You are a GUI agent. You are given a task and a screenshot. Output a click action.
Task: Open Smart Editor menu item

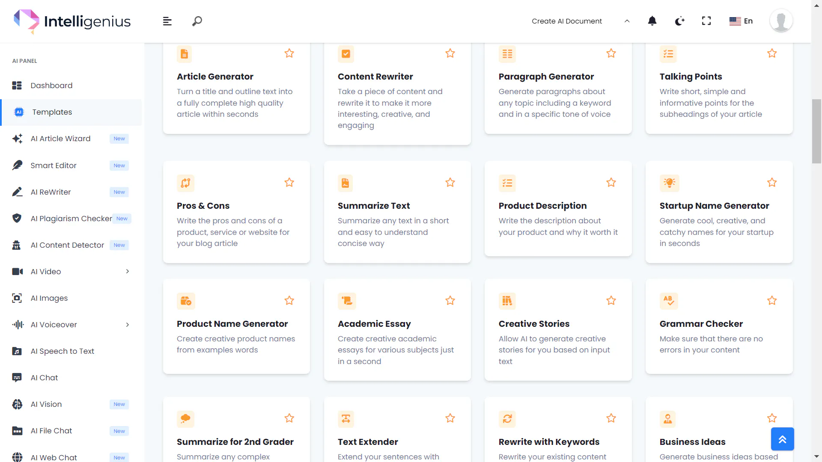71,166
